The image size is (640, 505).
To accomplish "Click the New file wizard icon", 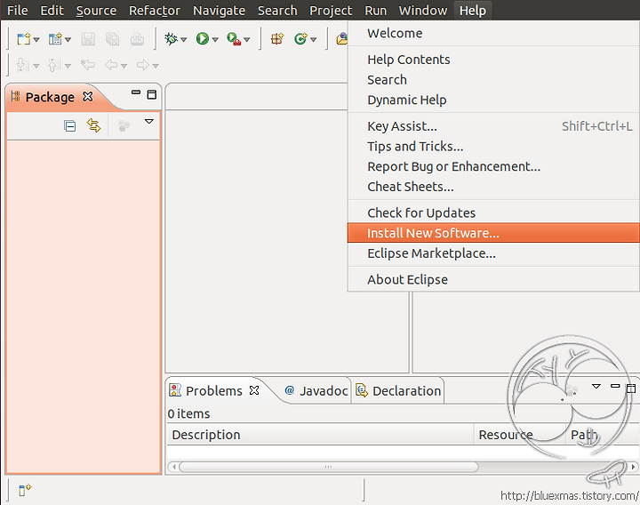I will [23, 39].
